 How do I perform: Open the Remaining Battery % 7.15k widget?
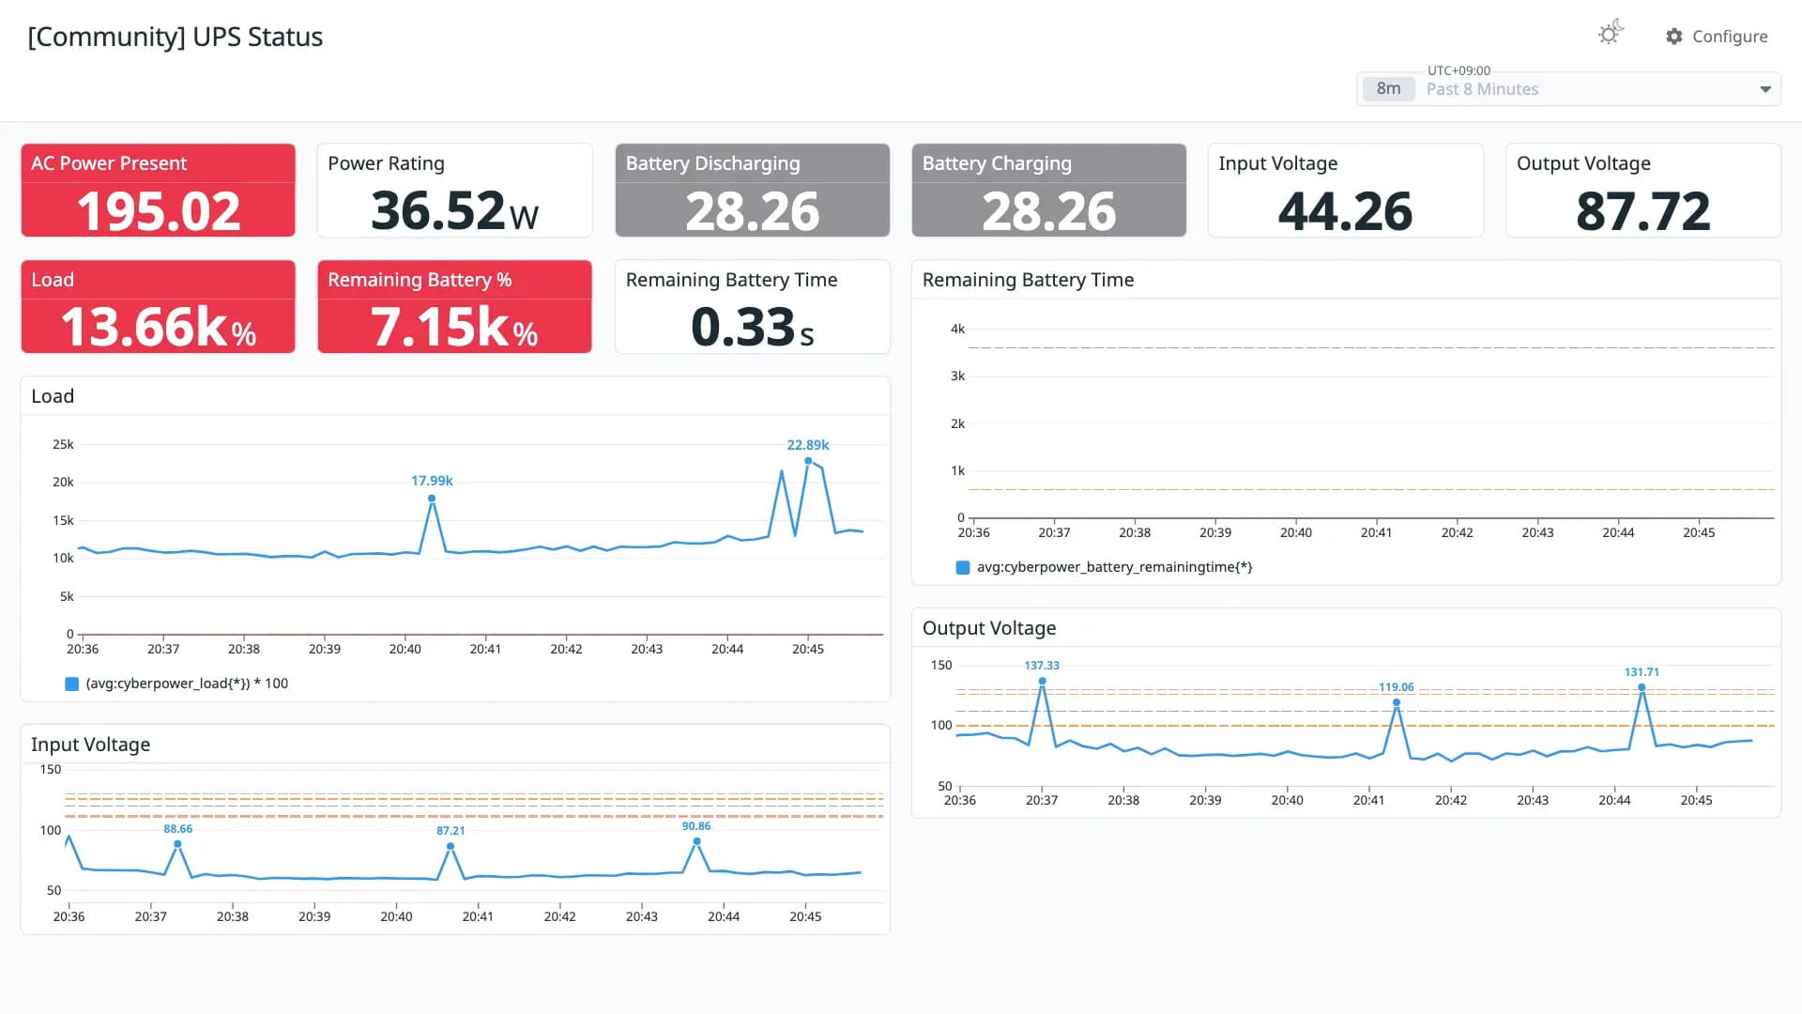pyautogui.click(x=454, y=306)
